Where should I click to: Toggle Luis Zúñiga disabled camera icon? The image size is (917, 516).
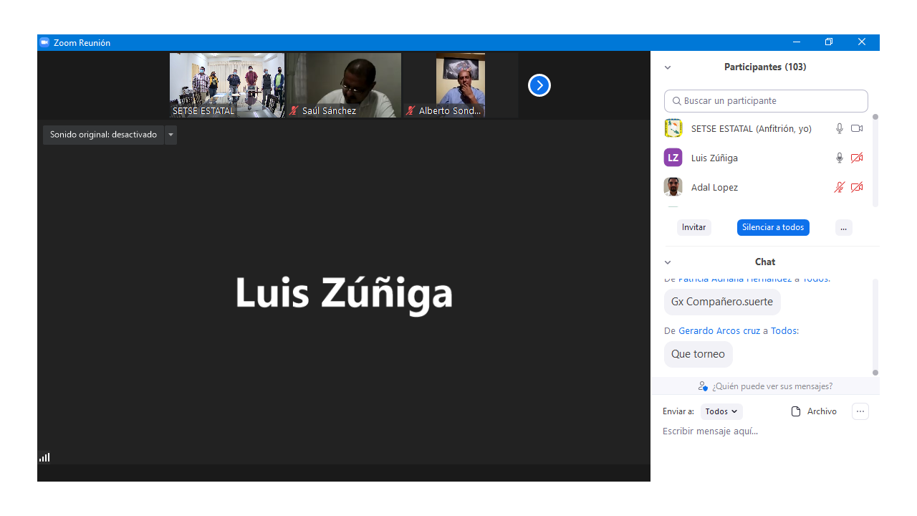click(x=857, y=158)
